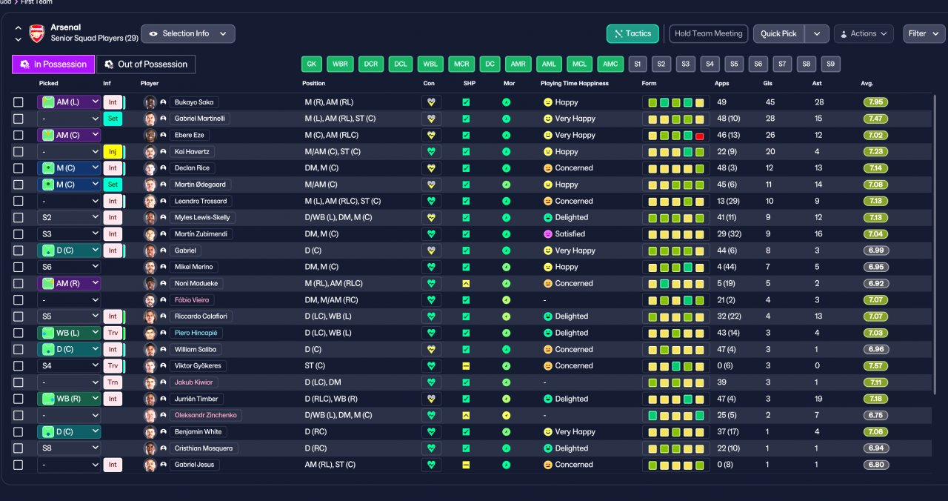Tick the checkbox beside Bukayo Saka

pos(19,102)
